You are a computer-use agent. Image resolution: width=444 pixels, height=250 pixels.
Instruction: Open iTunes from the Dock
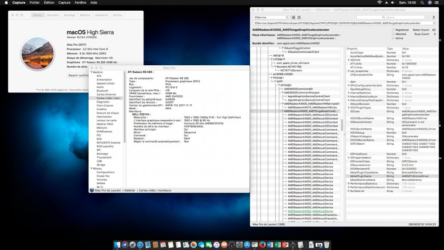point(217,245)
